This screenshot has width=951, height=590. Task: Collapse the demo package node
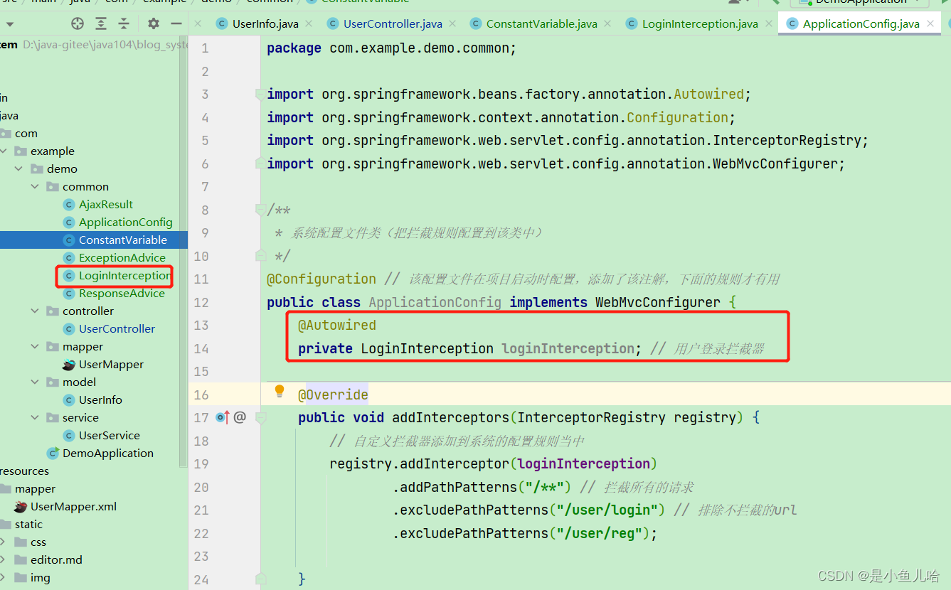pyautogui.click(x=19, y=168)
